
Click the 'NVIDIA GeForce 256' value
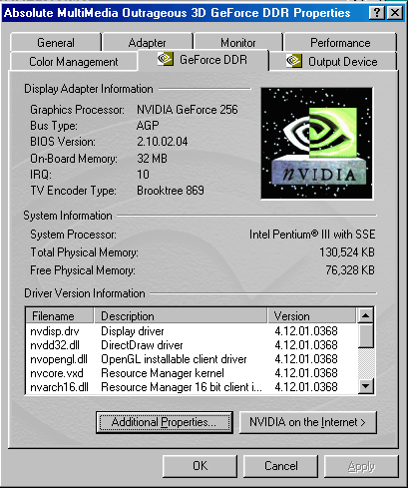point(188,110)
